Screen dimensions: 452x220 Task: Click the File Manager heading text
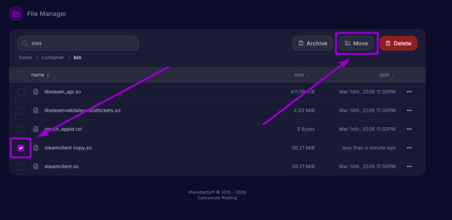pos(47,14)
